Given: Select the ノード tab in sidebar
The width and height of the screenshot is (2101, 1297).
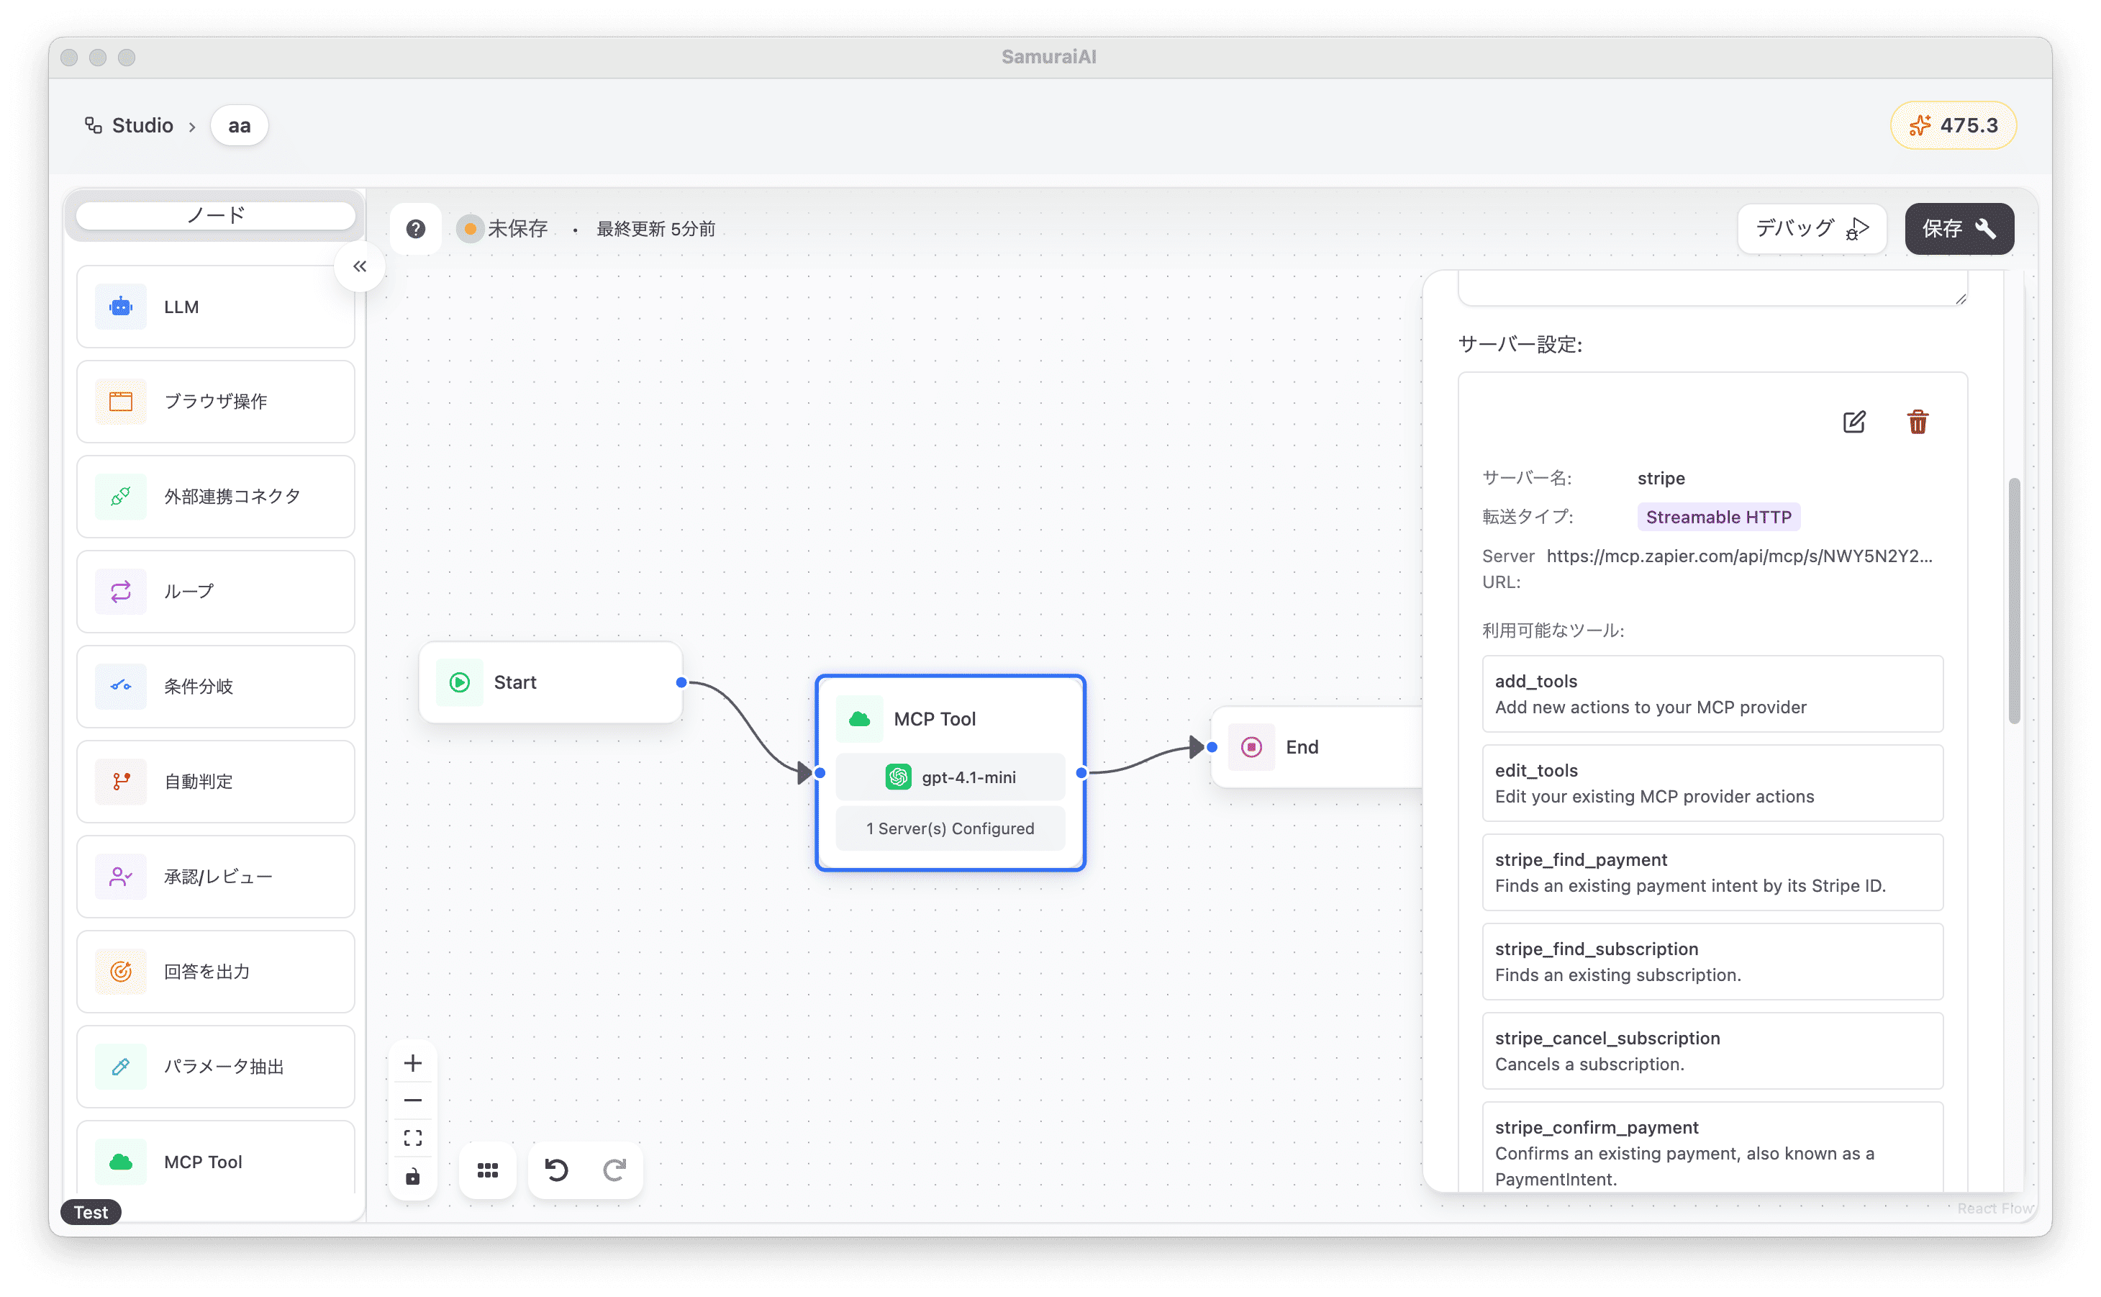Looking at the screenshot, I should click(x=216, y=215).
